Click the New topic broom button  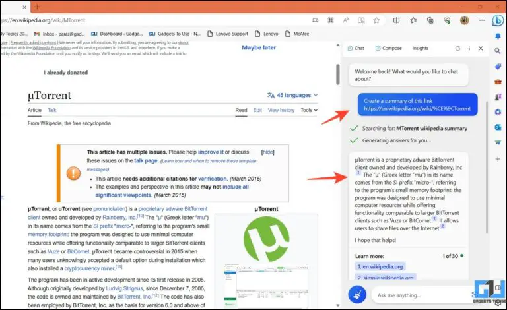tap(357, 295)
